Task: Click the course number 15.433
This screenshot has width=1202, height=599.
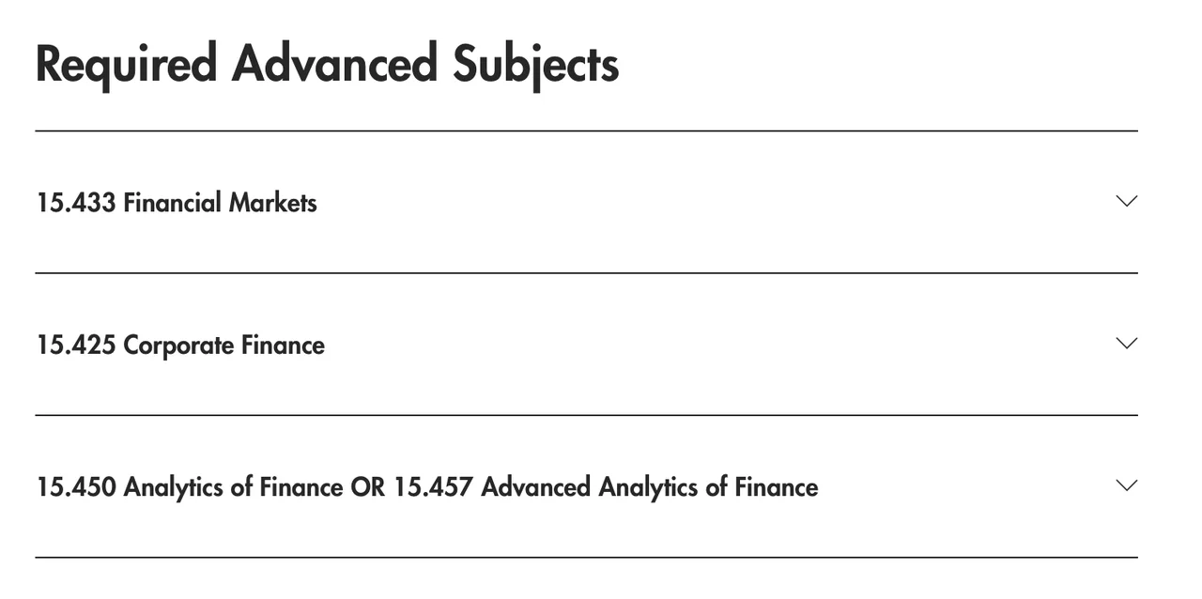Action: point(76,203)
